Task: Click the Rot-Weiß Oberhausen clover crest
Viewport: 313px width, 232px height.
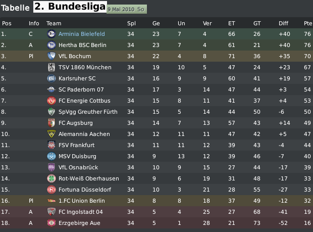Action: click(51, 178)
